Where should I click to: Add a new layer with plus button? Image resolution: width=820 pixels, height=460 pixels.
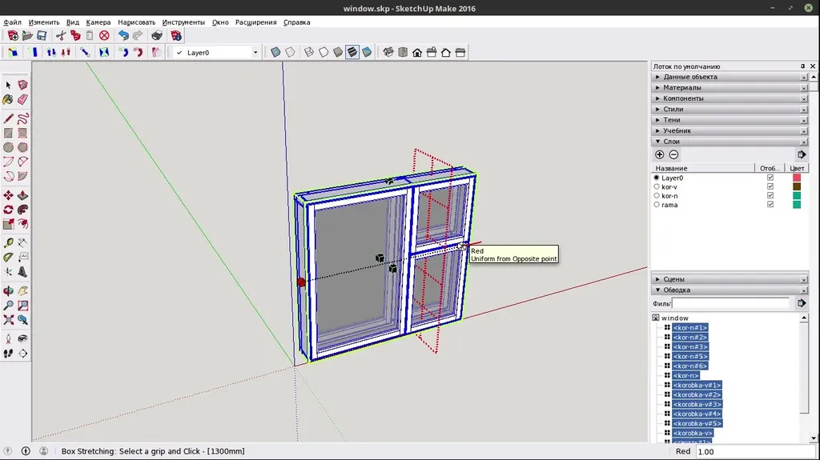[x=660, y=154]
